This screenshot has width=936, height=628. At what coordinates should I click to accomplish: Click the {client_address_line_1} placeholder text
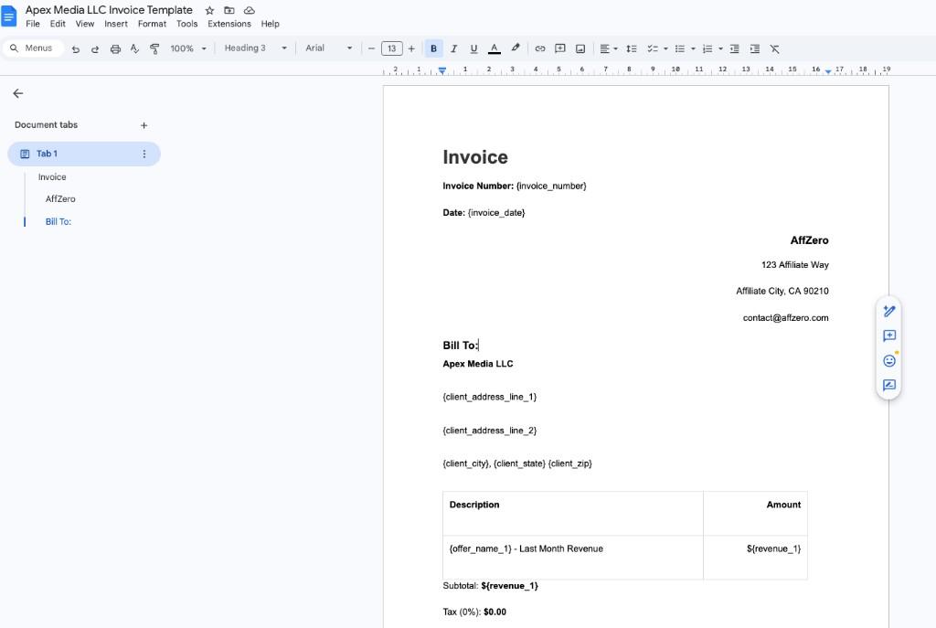(490, 397)
